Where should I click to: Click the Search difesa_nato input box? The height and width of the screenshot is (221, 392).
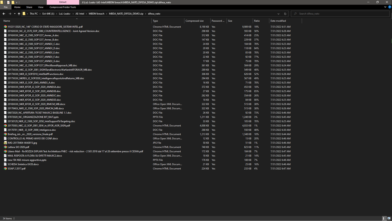[341, 14]
